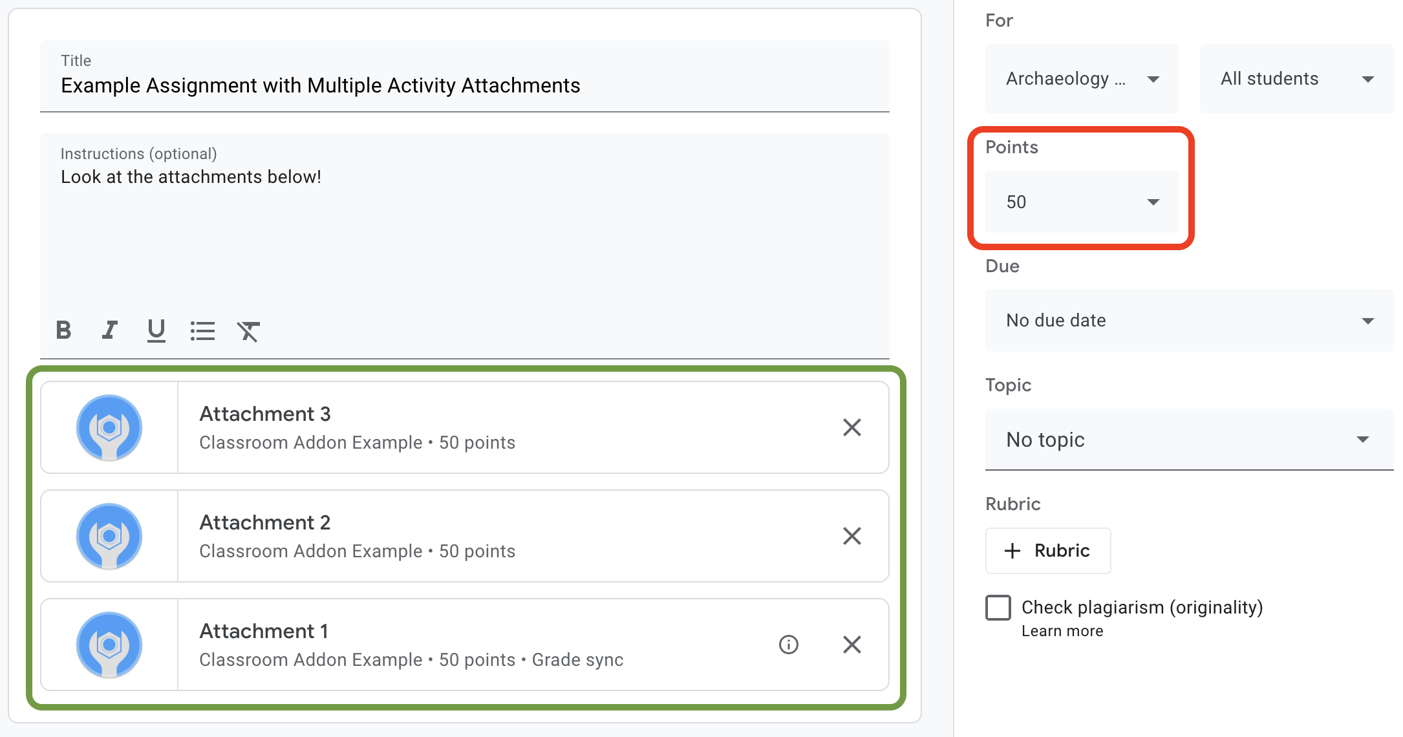The width and height of the screenshot is (1403, 737).
Task: Click the info icon on Attachment 1
Action: coord(787,645)
